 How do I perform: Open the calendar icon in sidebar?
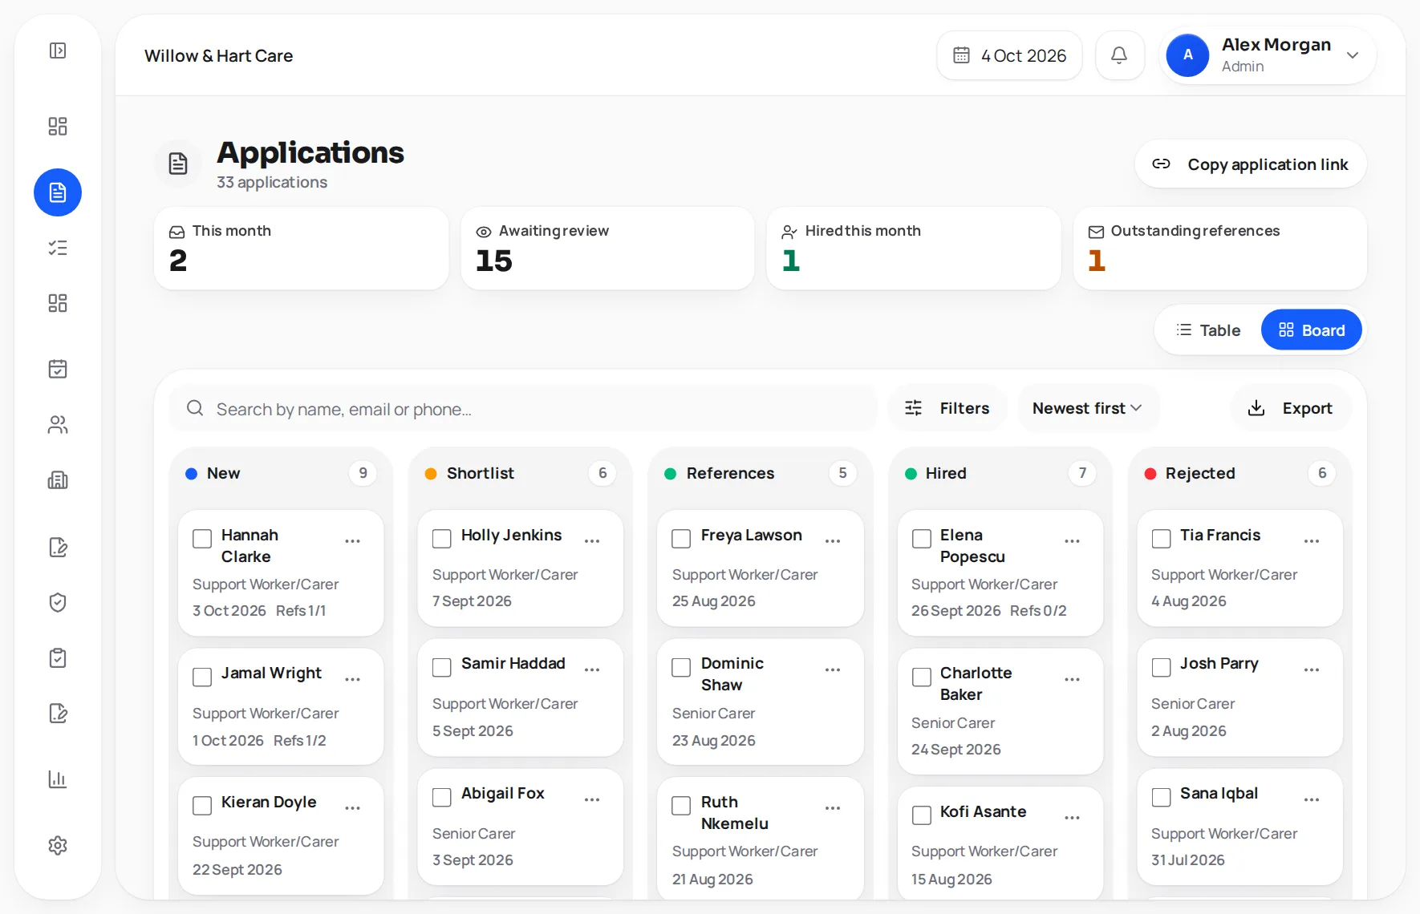point(58,369)
